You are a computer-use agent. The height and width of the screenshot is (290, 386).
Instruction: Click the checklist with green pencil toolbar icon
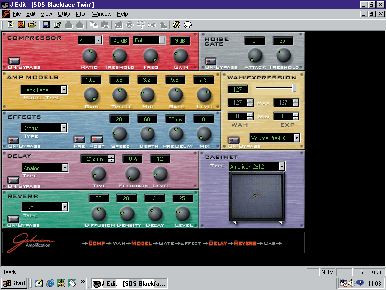click(x=57, y=25)
